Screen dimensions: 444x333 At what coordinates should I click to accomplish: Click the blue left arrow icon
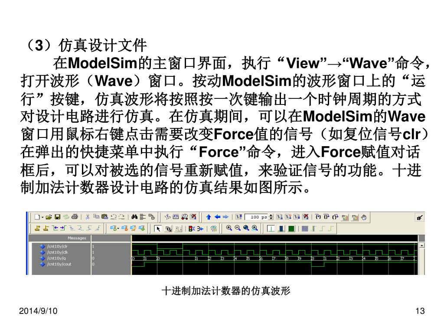(217, 217)
